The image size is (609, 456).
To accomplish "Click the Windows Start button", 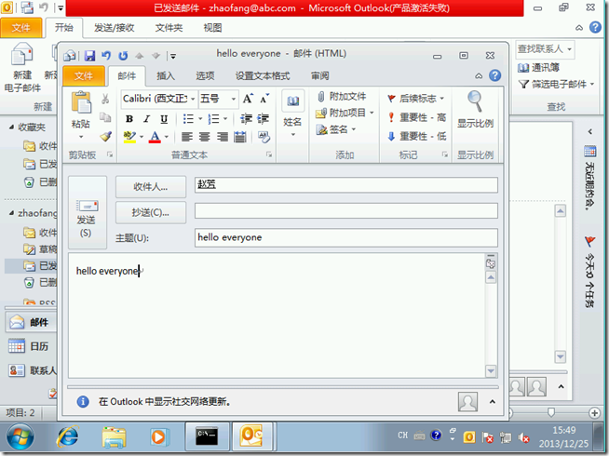I will coord(20,437).
